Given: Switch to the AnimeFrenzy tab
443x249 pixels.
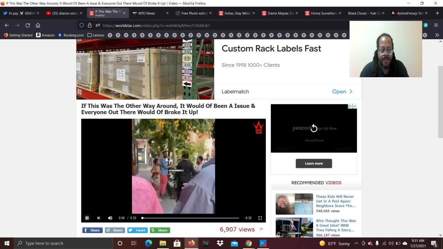Looking at the screenshot, I should 410,13.
